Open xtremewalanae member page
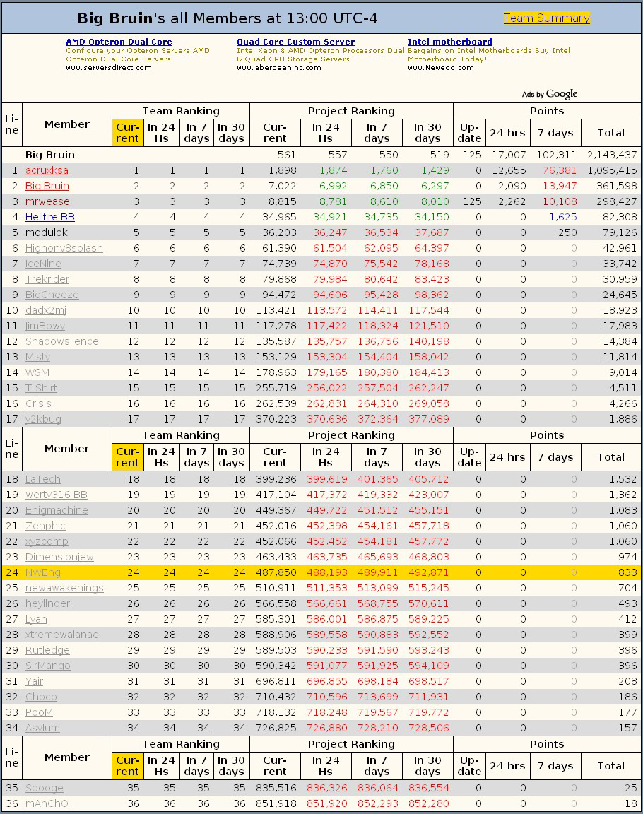The height and width of the screenshot is (814, 643). (x=62, y=635)
